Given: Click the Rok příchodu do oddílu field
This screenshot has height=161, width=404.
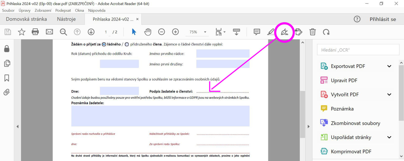Looking at the screenshot, I should click(x=119, y=64).
